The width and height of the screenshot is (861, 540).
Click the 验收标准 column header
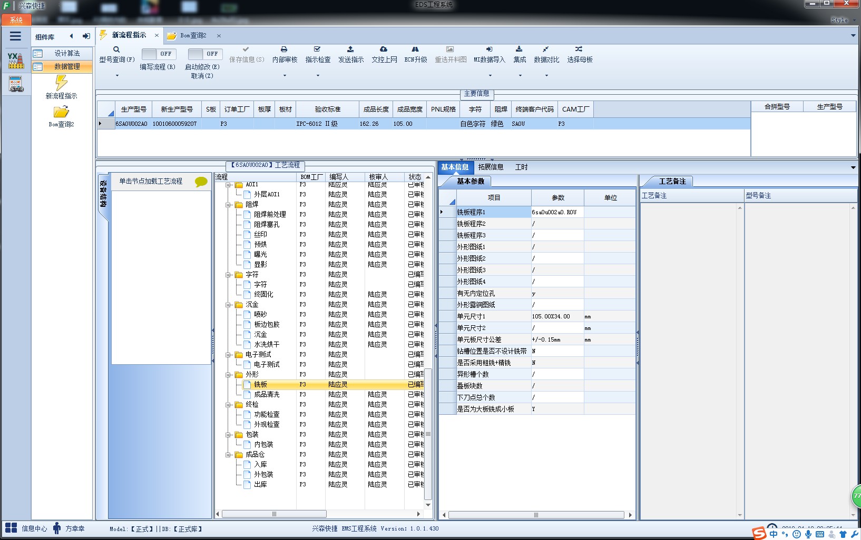[x=328, y=109]
